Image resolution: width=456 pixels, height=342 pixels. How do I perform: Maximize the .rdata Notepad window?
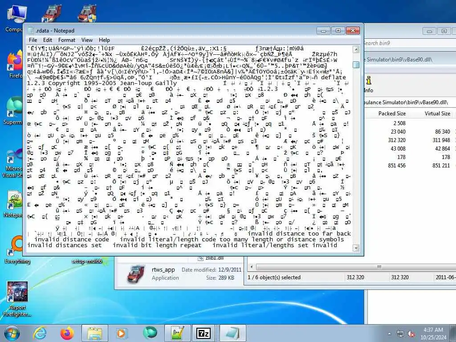338,31
